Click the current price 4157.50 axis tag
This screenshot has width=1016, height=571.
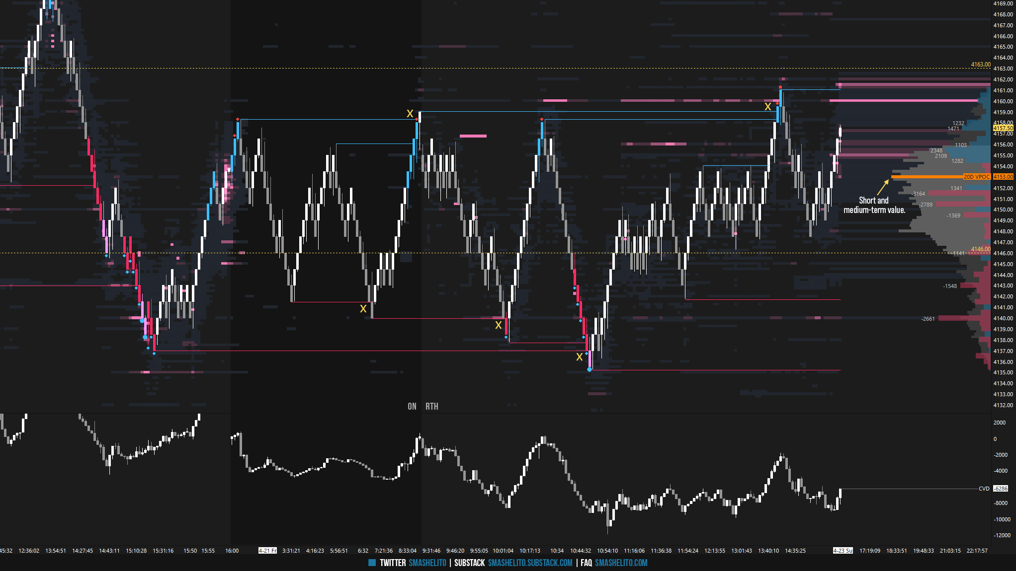[1003, 128]
